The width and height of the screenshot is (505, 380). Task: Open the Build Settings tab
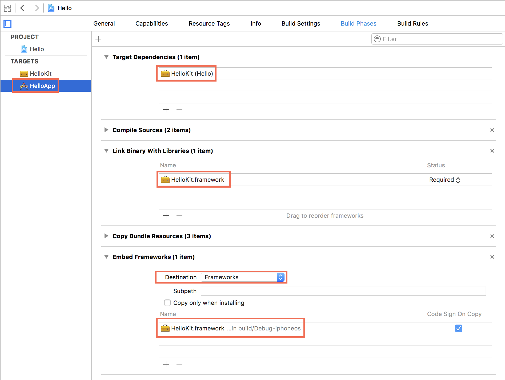click(301, 23)
